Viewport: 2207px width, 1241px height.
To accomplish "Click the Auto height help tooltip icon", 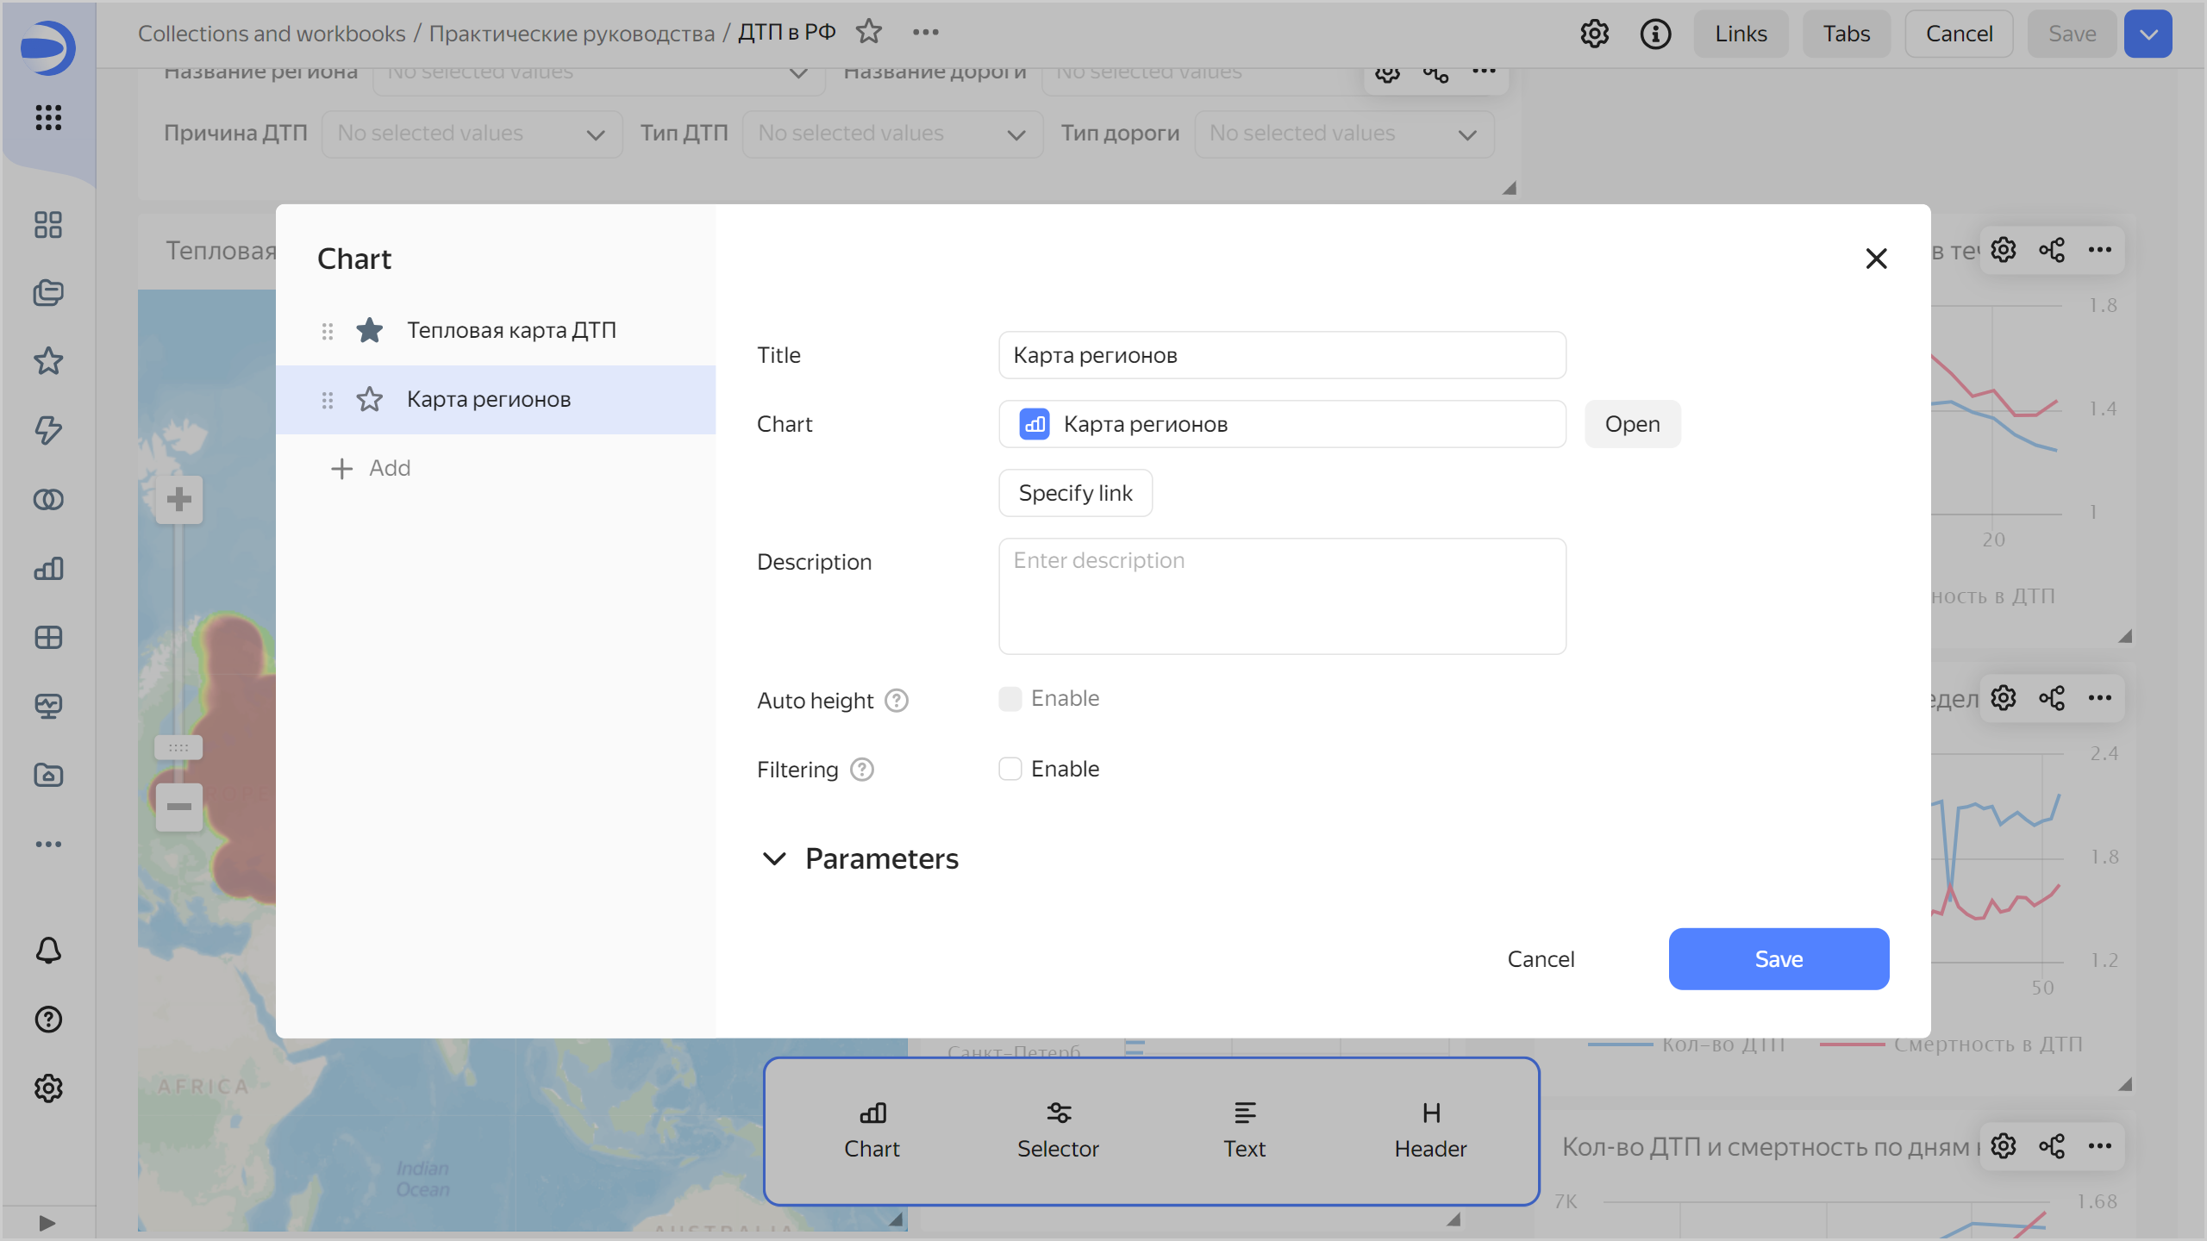I will click(x=897, y=701).
